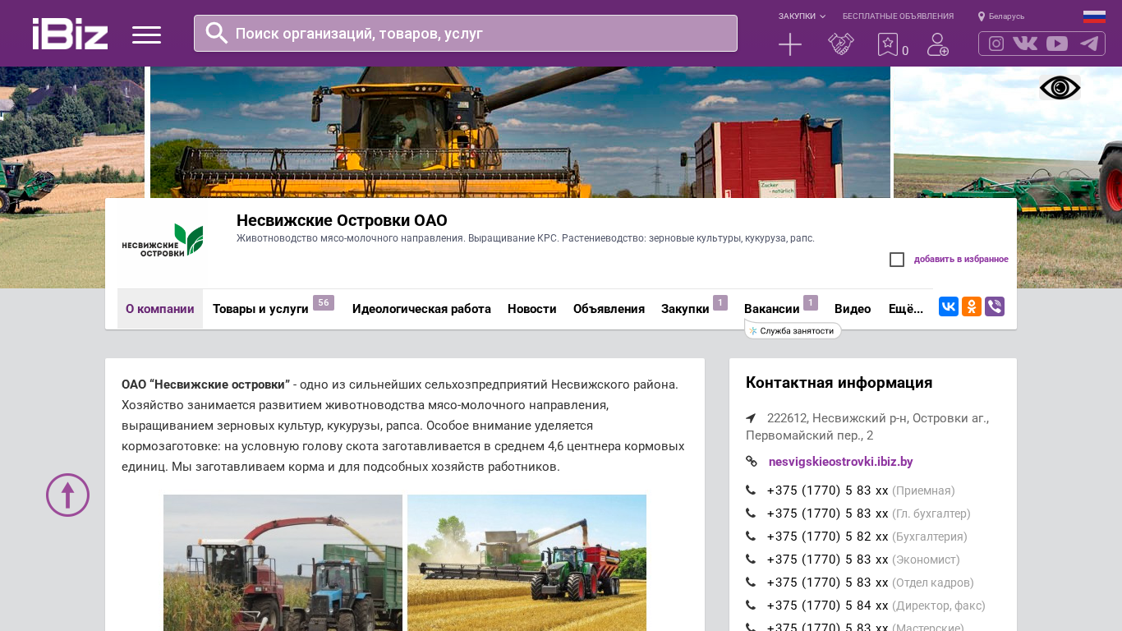1122x631 pixels.
Task: Share company page via Viber
Action: [995, 306]
